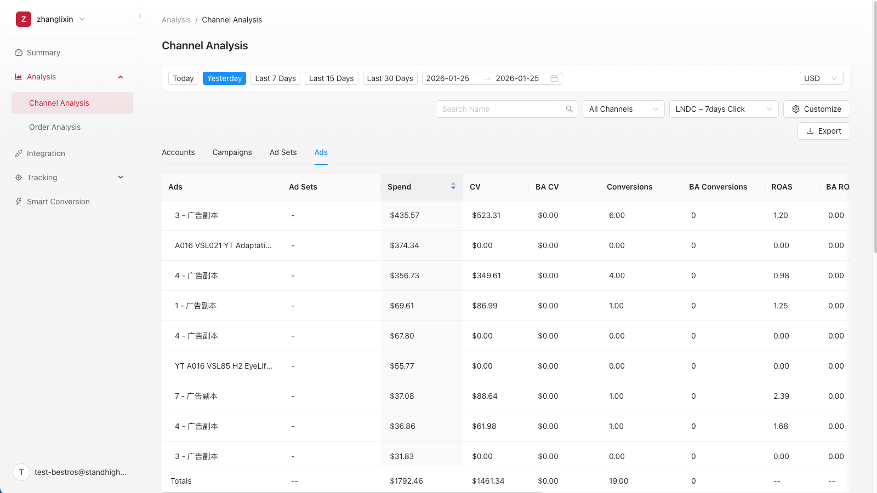This screenshot has height=493, width=877.
Task: Open the All Channels dropdown
Action: (x=623, y=109)
